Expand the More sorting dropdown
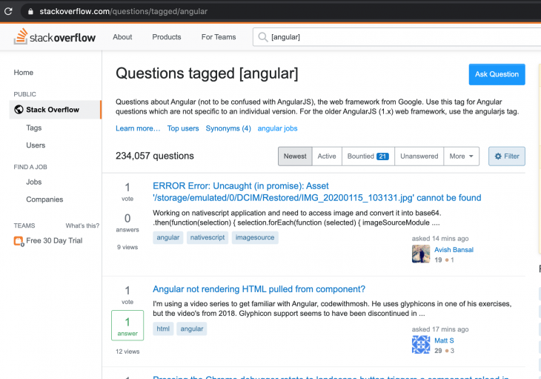Screen dimensions: 541x379 pos(461,156)
